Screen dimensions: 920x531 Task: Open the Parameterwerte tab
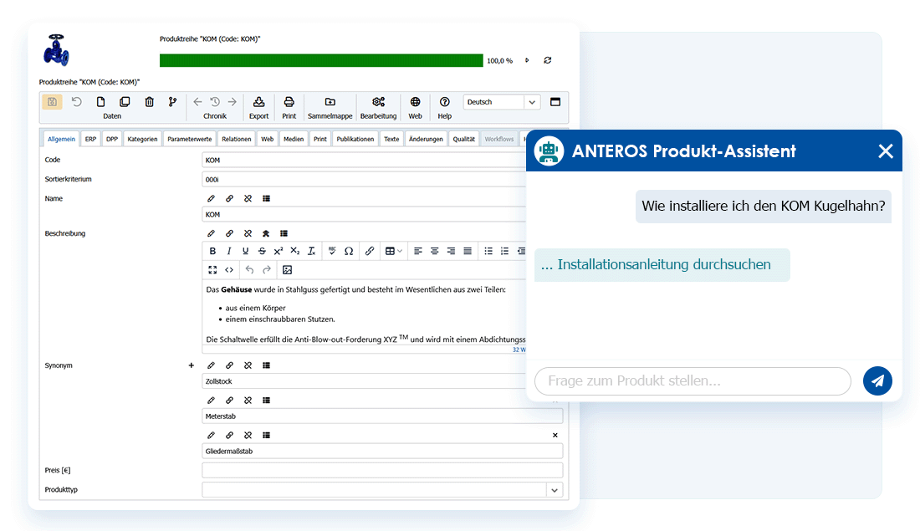click(190, 139)
